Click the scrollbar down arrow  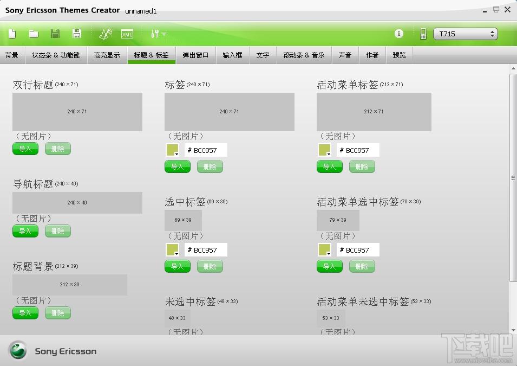[x=513, y=330]
